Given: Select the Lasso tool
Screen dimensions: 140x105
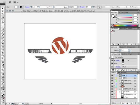Looking at the screenshot, I should (x=3, y=17).
